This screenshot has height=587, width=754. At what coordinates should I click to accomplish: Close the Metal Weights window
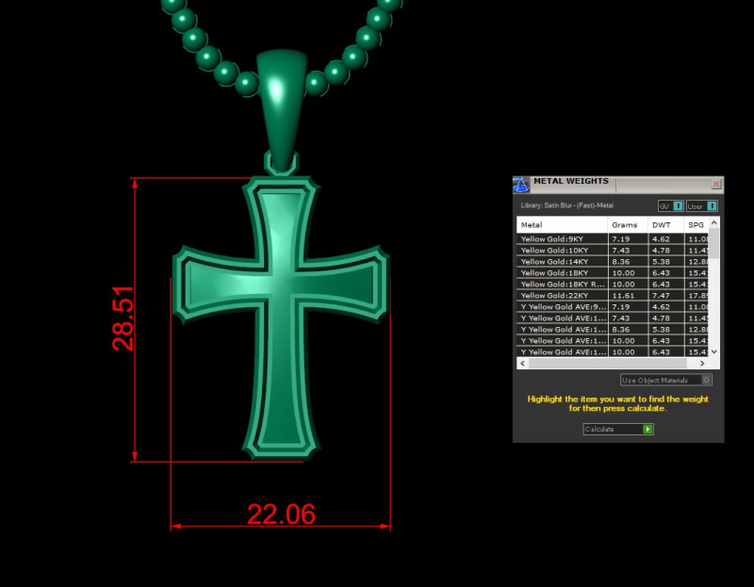[x=716, y=183]
